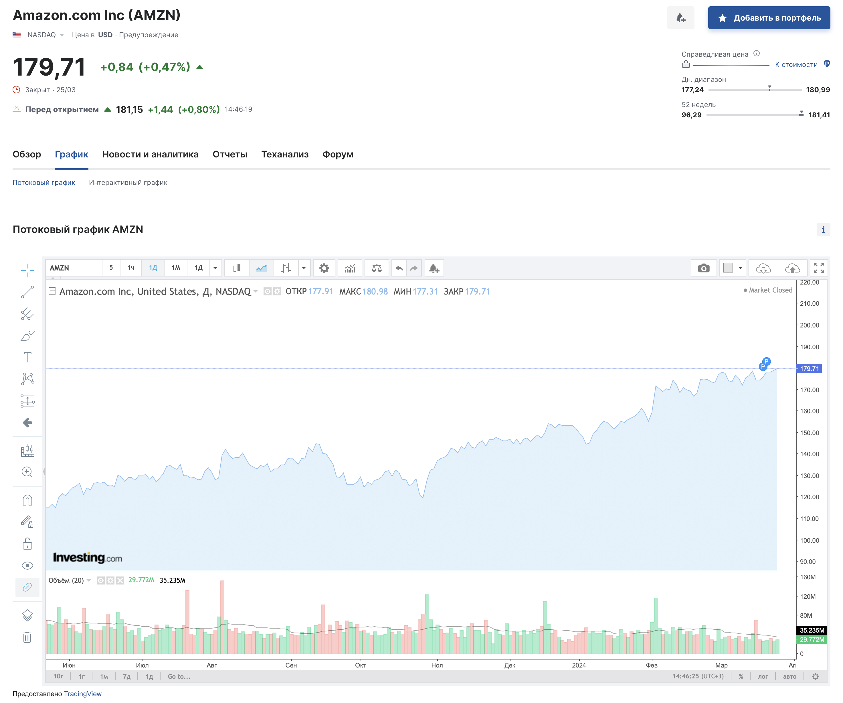843x703 pixels.
Task: Set the 1ч hourly interval
Action: [131, 268]
